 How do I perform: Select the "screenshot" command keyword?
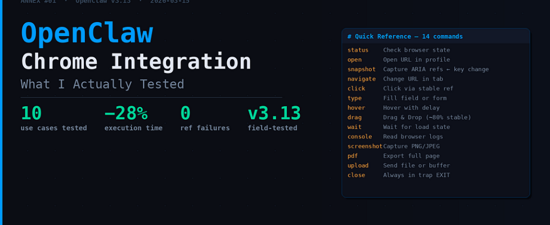tap(364, 146)
